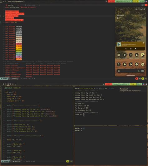Open the Phone dialer app in dock
The width and height of the screenshot is (148, 166).
(x=119, y=64)
